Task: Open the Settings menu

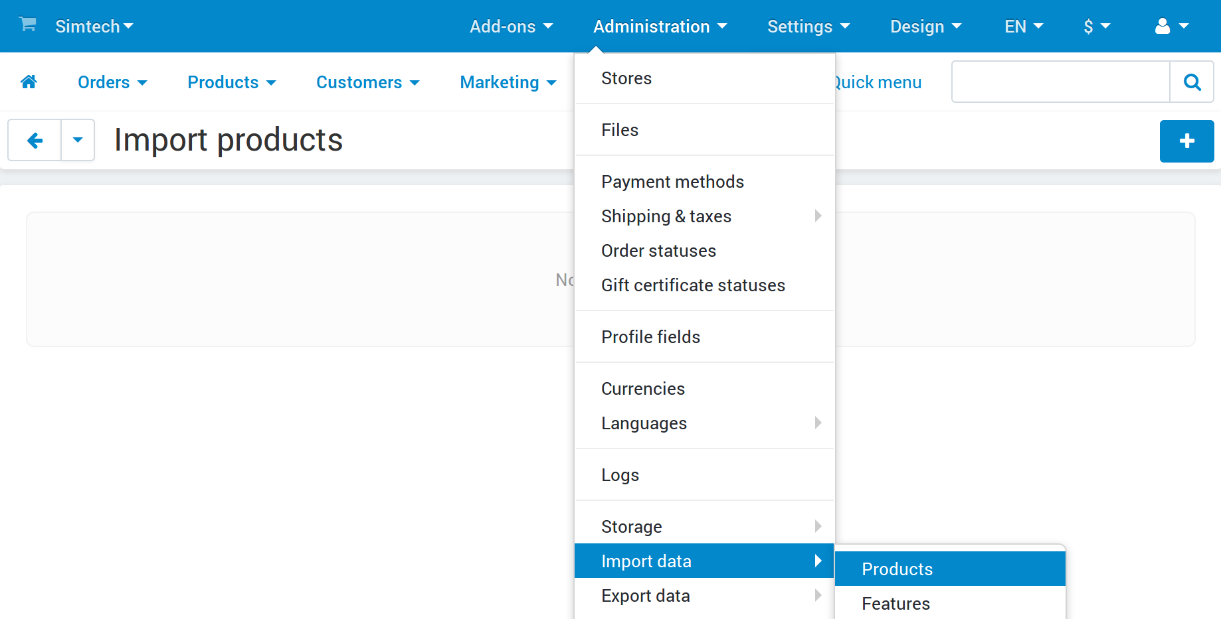Action: [x=808, y=27]
